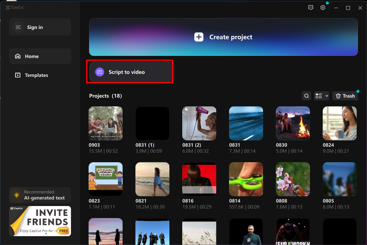Click the CapCut logo in top left
This screenshot has width=367, height=245.
coord(14,7)
